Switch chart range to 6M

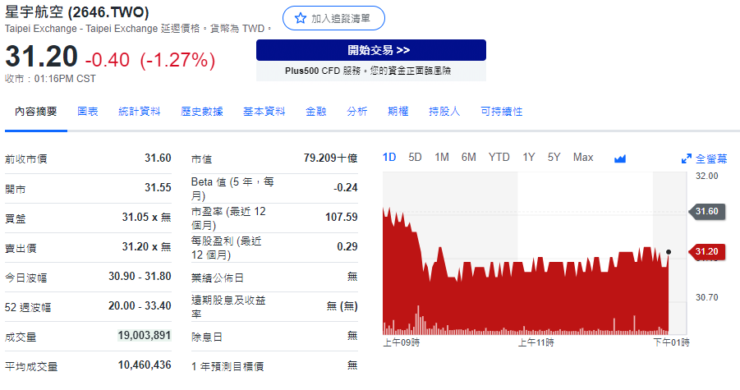469,158
